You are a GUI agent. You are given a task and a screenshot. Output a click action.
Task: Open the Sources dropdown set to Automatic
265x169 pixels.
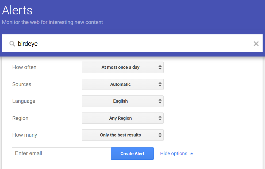tap(123, 84)
